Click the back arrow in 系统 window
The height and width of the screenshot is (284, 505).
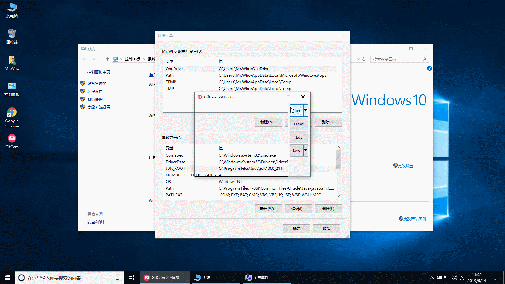coord(84,59)
